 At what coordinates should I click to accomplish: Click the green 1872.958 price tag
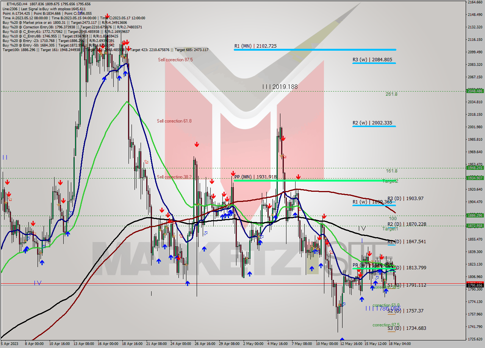[475, 225]
